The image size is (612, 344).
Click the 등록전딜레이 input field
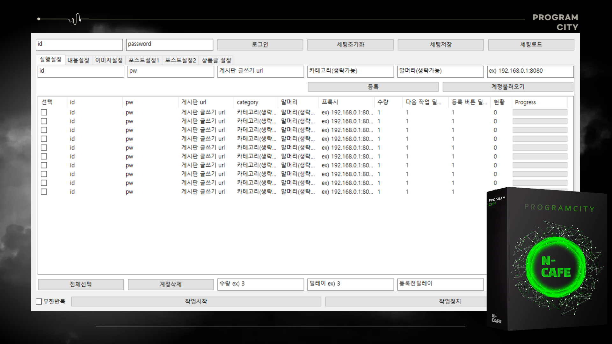[441, 284]
